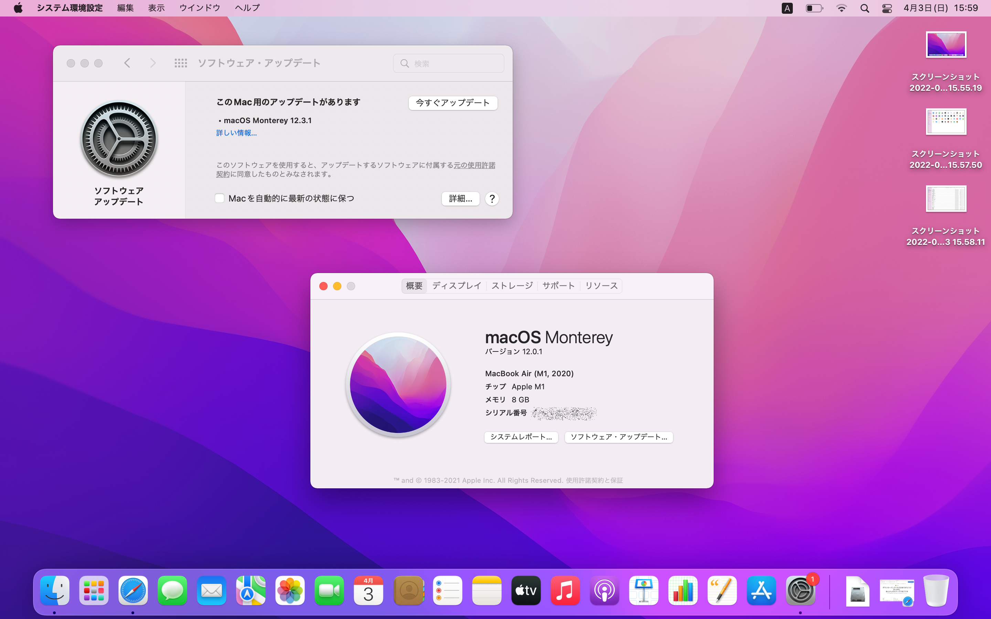The width and height of the screenshot is (991, 619).
Task: Open Music app in the Dock
Action: (565, 590)
